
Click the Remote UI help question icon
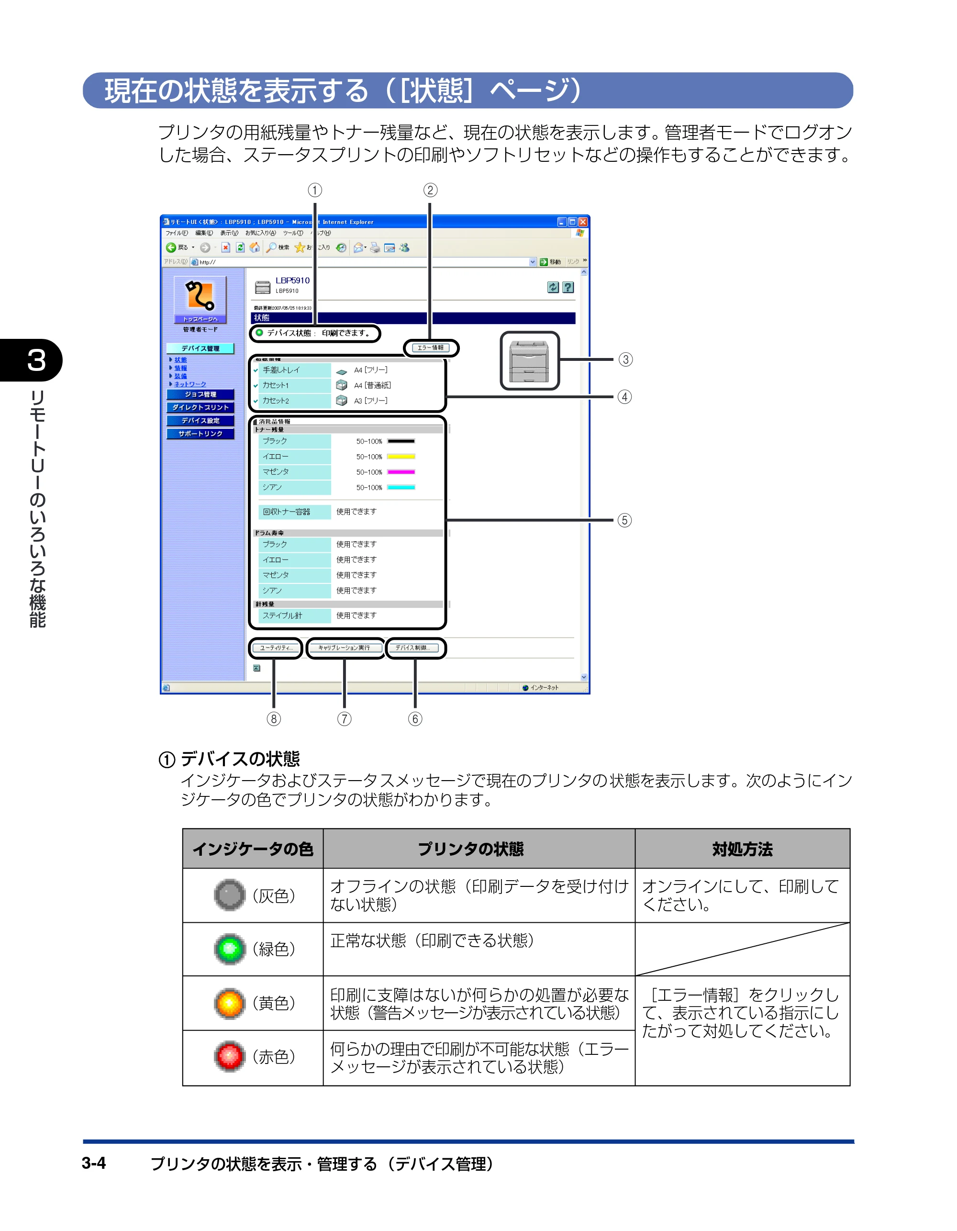coord(568,288)
